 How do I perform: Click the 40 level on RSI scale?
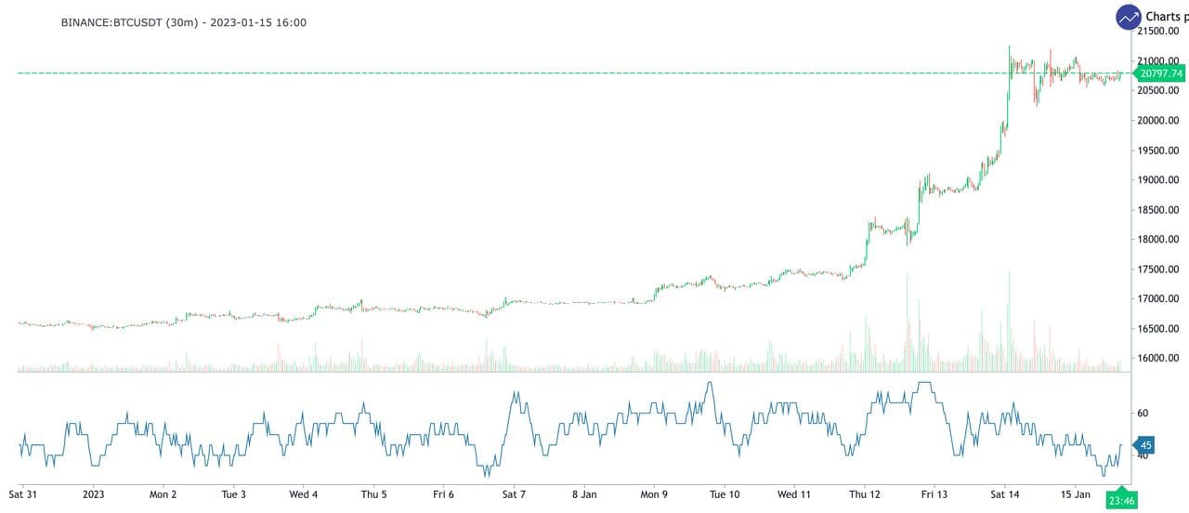tap(1142, 455)
